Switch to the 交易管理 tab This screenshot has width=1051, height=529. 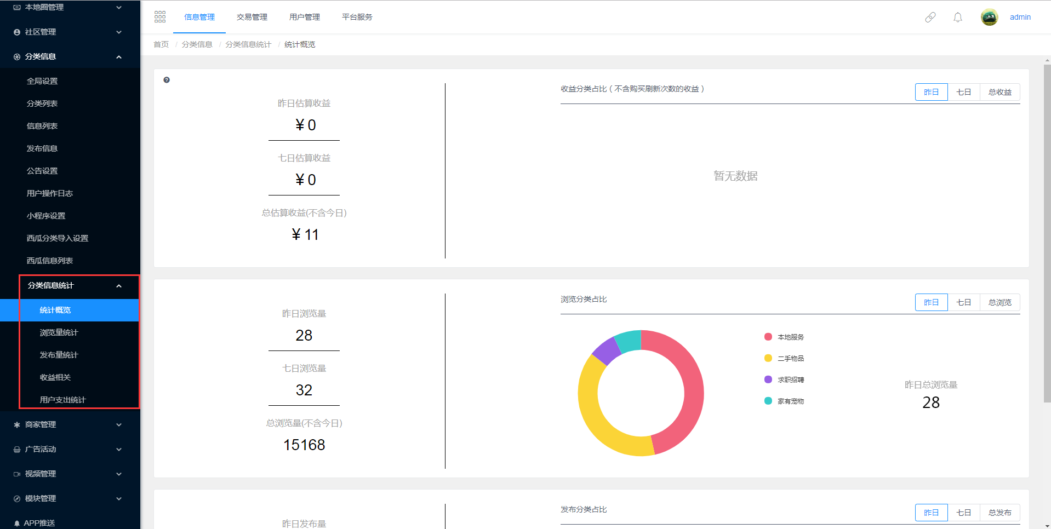(252, 17)
